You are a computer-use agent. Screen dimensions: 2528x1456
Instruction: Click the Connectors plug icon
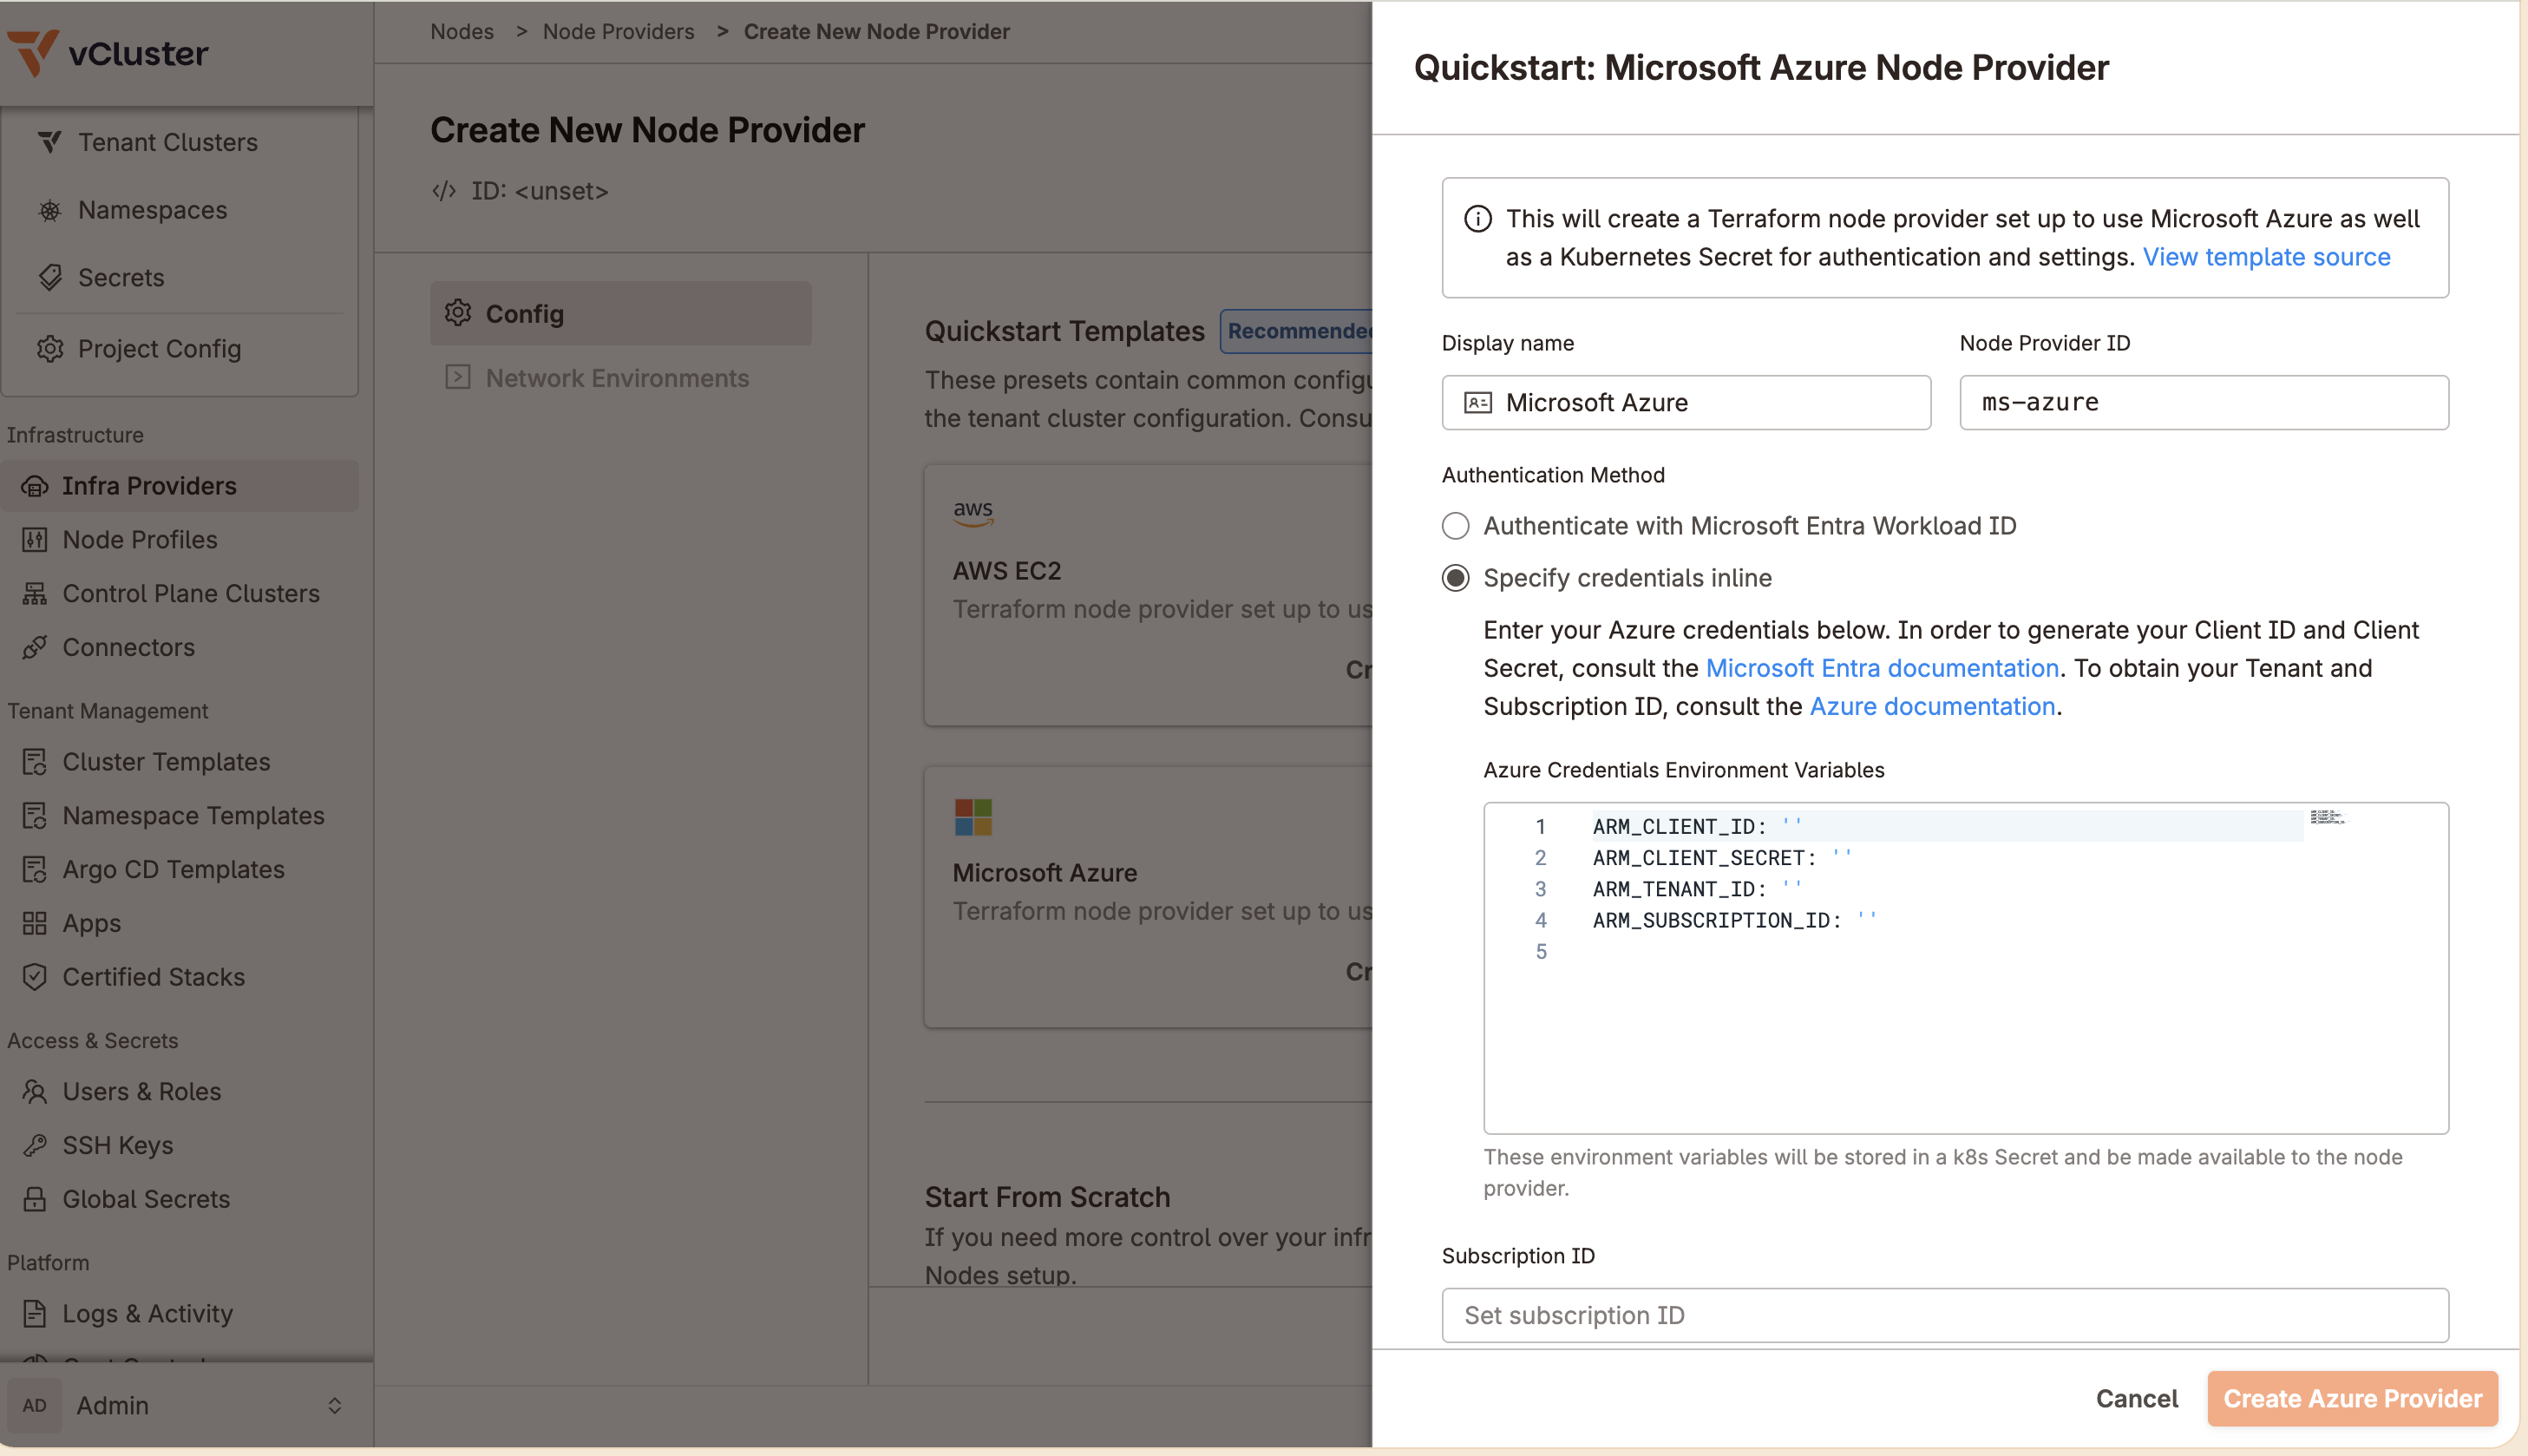[35, 648]
